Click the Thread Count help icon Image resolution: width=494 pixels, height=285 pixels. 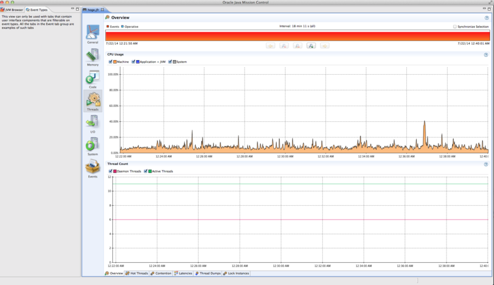tap(486, 164)
